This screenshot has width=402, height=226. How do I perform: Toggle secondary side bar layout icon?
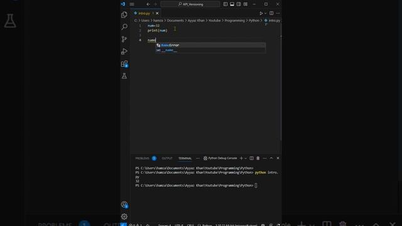pyautogui.click(x=239, y=4)
